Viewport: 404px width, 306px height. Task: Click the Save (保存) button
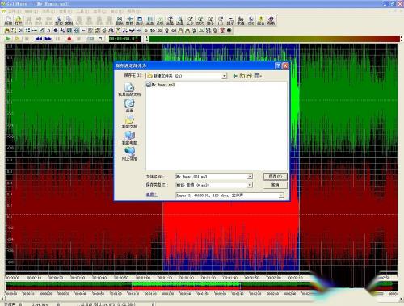pyautogui.click(x=276, y=177)
